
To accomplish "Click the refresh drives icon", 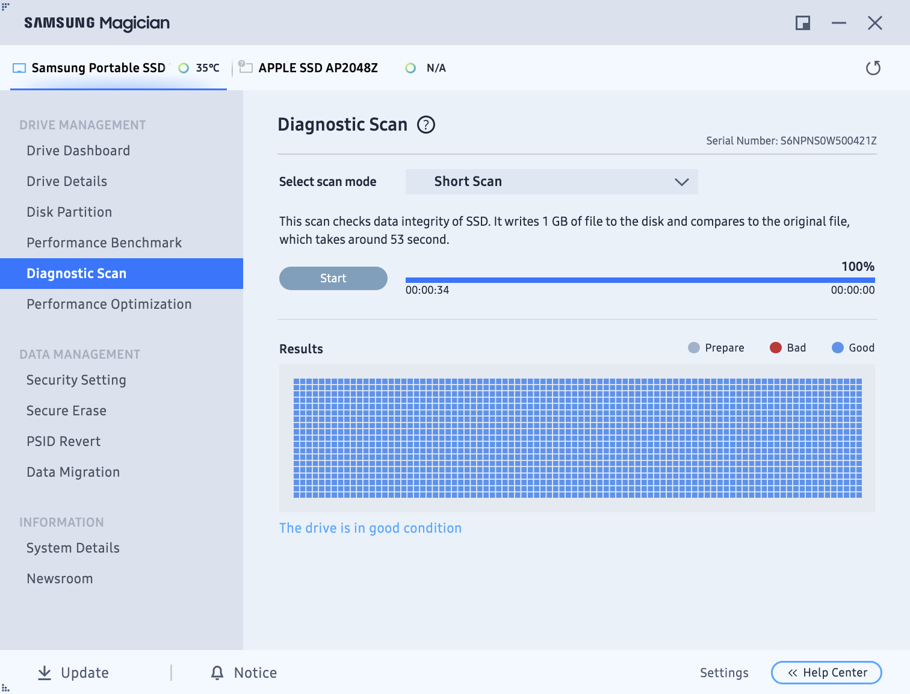I will [x=873, y=68].
